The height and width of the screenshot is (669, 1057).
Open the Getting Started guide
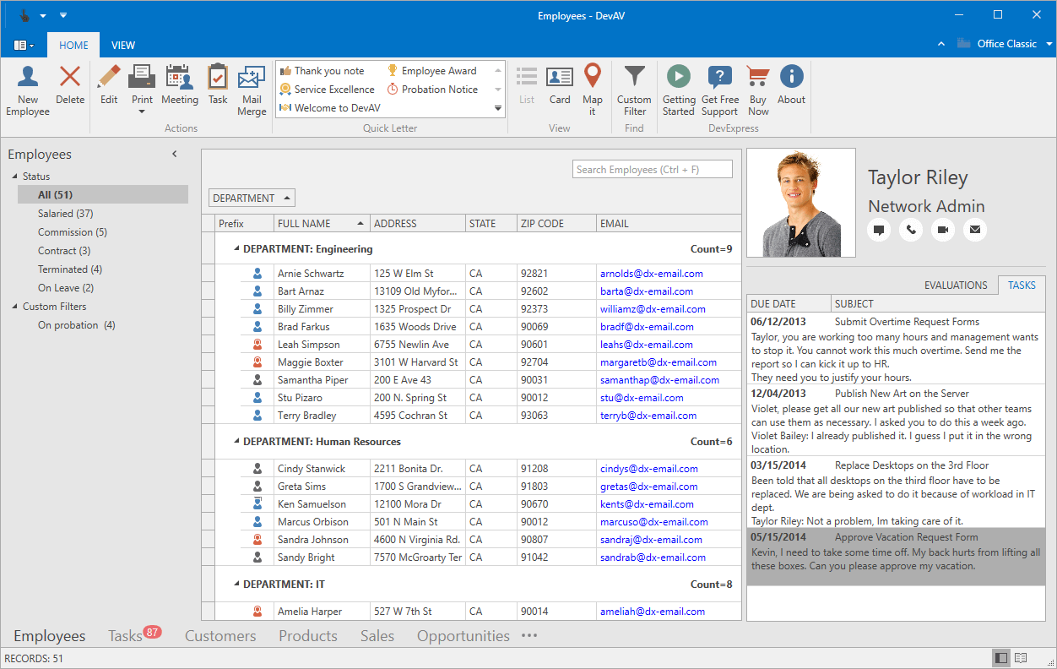click(678, 89)
